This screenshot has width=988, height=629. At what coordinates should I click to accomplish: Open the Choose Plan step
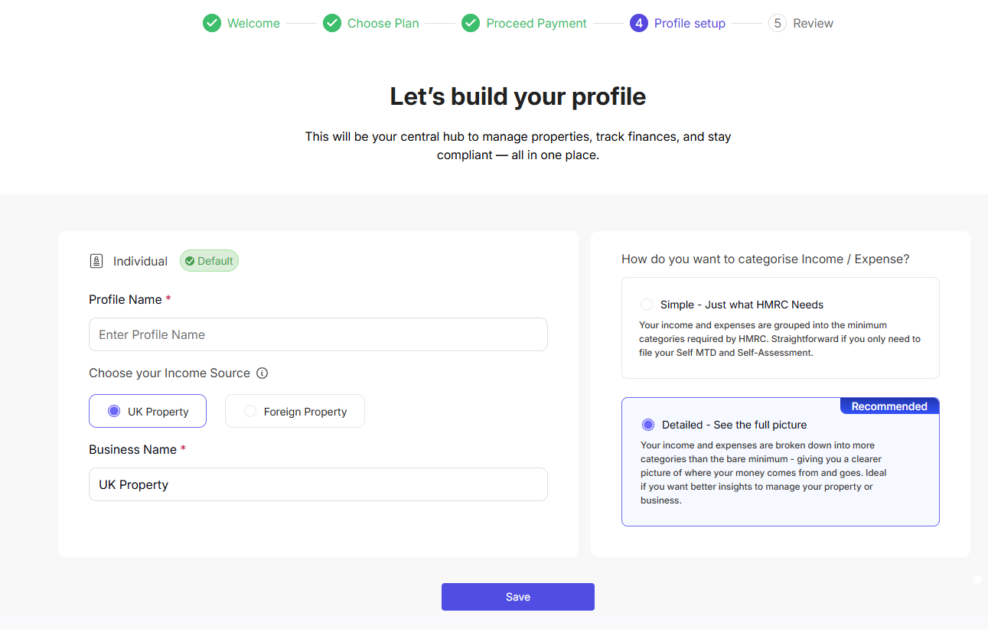[383, 23]
